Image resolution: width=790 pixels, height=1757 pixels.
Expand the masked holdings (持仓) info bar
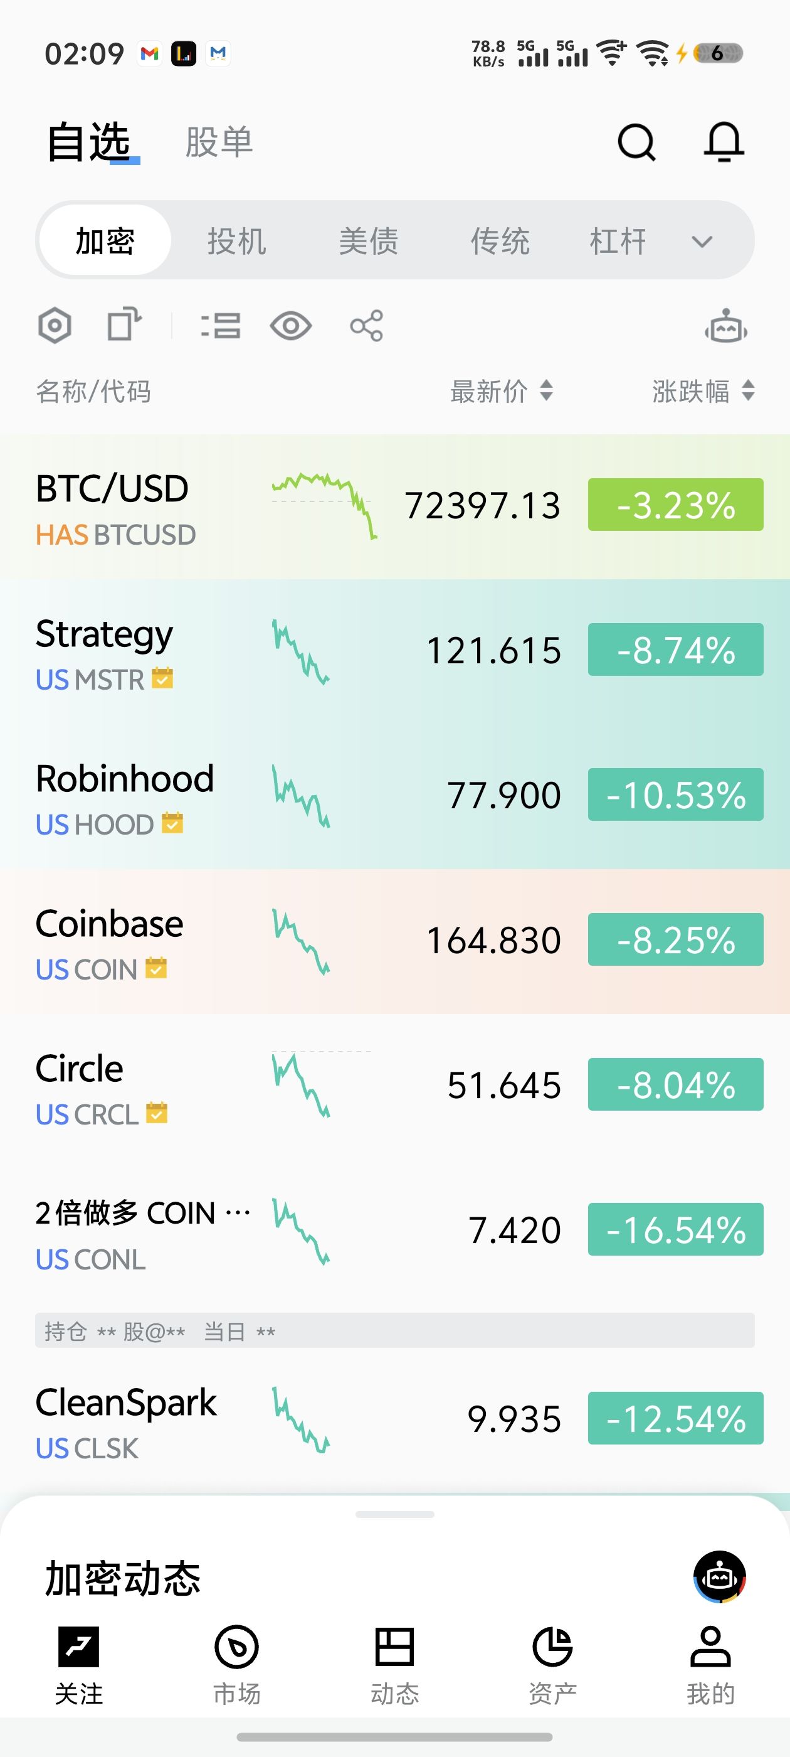pyautogui.click(x=394, y=1330)
